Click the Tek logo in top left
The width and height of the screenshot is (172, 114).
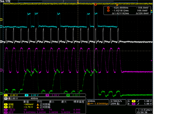pyautogui.click(x=2, y=1)
